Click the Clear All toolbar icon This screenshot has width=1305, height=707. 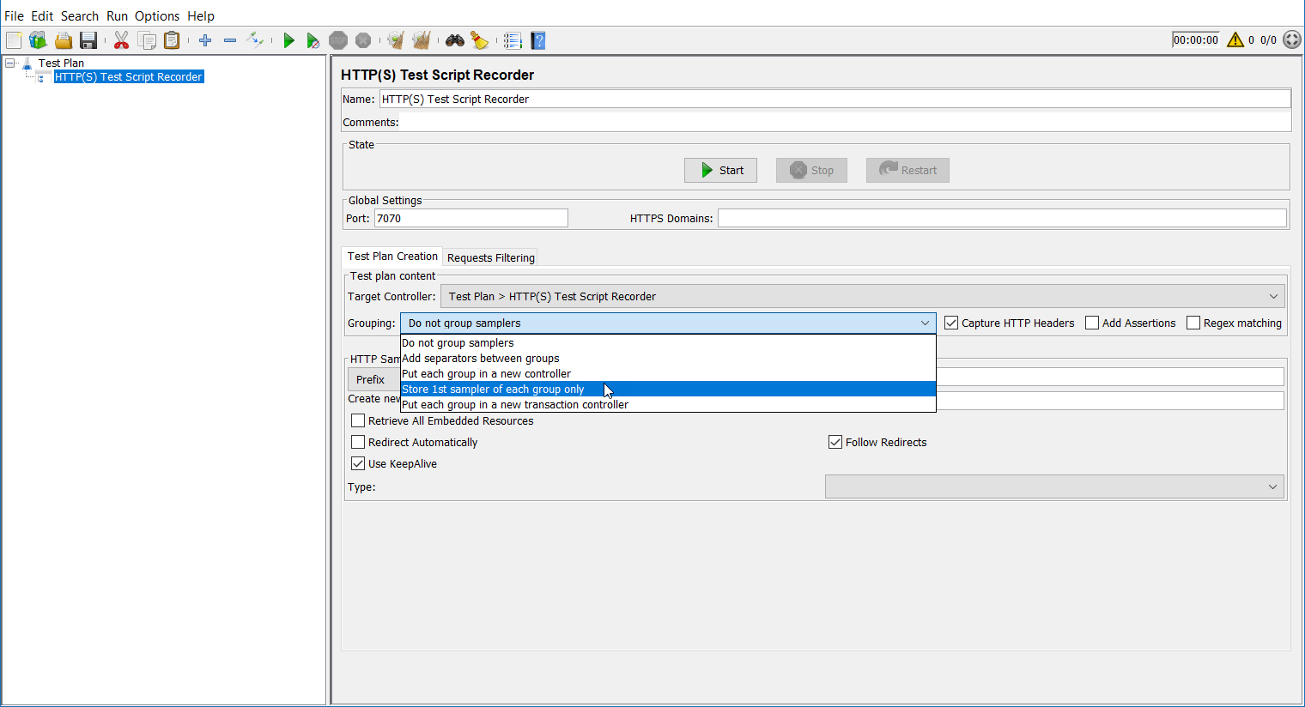click(421, 40)
